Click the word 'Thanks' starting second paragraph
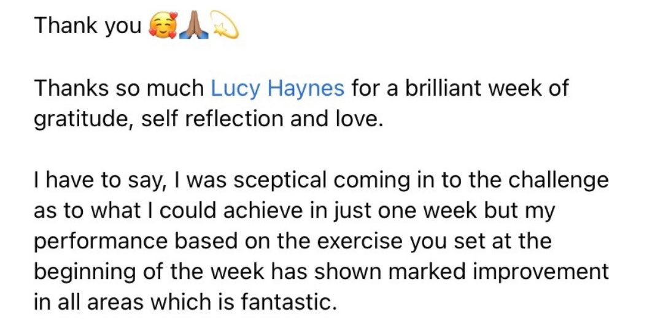Viewport: 663px width, 328px height. point(71,89)
